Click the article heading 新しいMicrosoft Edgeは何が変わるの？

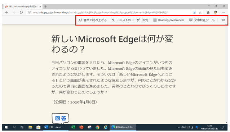pos(112,44)
